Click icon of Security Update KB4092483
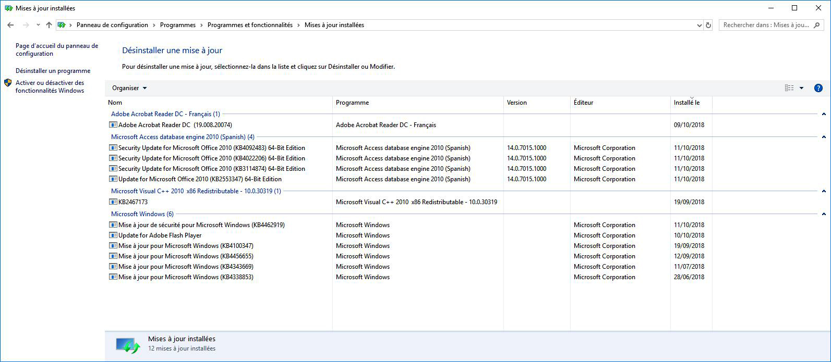 [113, 148]
